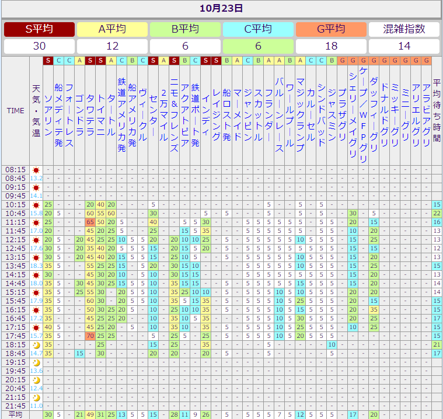The width and height of the screenshot is (443, 419).
Task: Select the S平均 dark red label
Action: pos(39,29)
